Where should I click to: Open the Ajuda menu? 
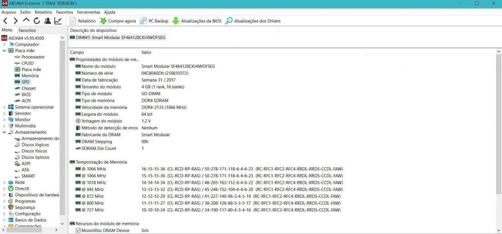(x=109, y=12)
